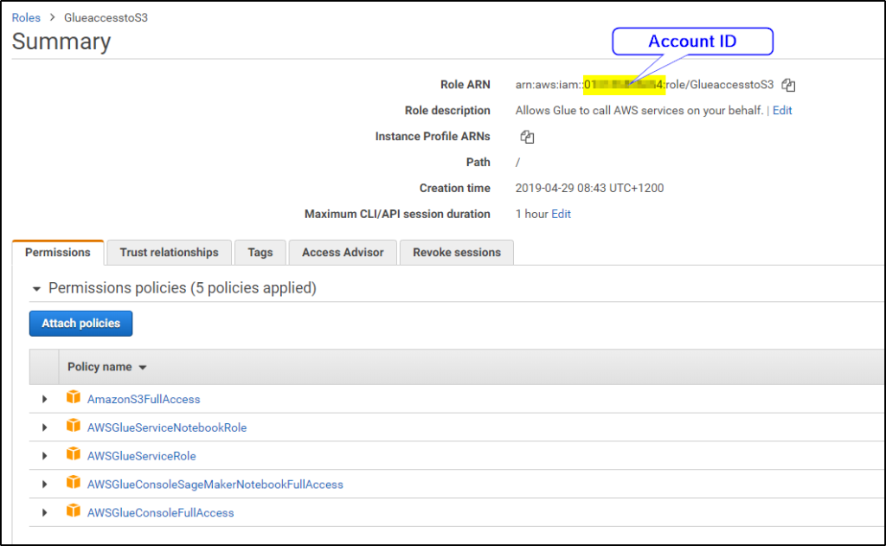Open the AmazonS3FullAccess policy link
Screen dimensions: 886x546
pyautogui.click(x=144, y=400)
